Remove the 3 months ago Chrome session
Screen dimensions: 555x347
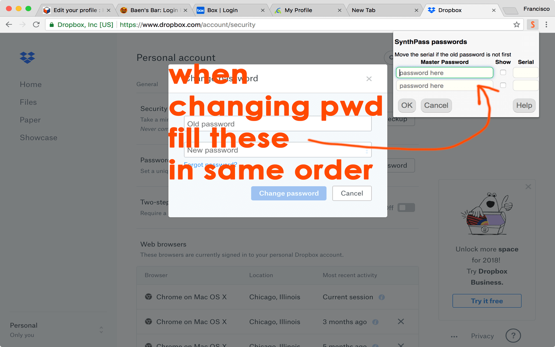[401, 321]
